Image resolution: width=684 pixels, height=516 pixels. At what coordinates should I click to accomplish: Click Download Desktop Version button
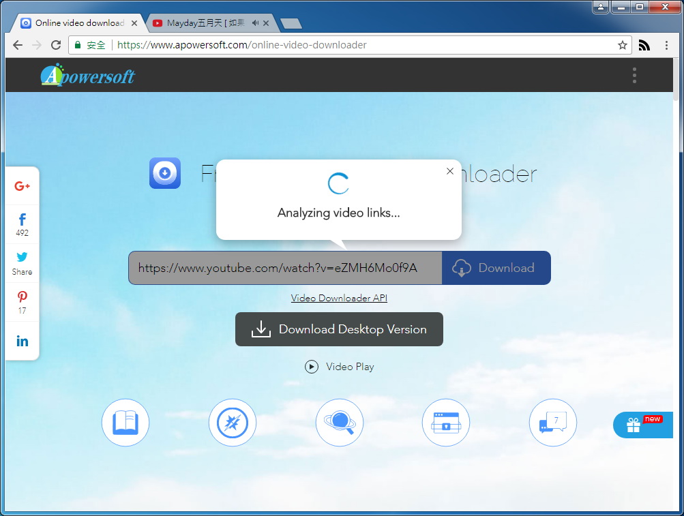point(339,329)
